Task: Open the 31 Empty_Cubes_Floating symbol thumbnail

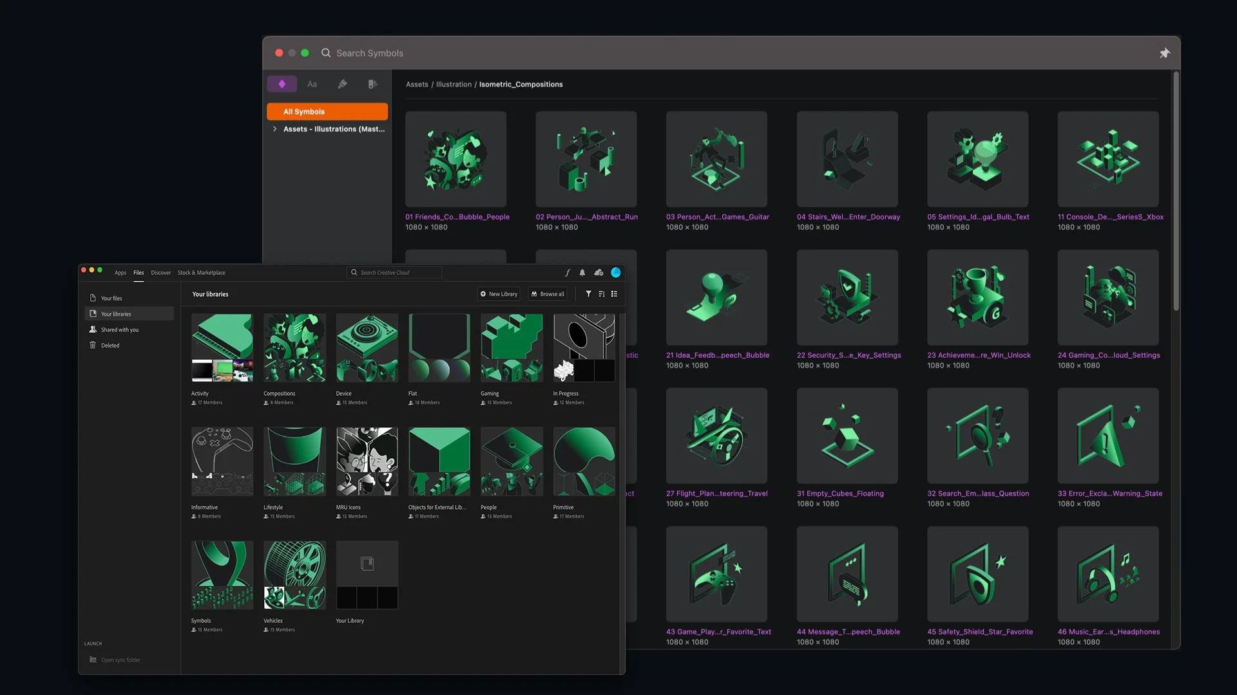Action: pyautogui.click(x=847, y=436)
